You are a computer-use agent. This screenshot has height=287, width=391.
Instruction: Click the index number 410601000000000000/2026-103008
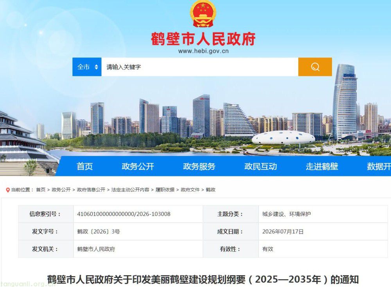(124, 214)
